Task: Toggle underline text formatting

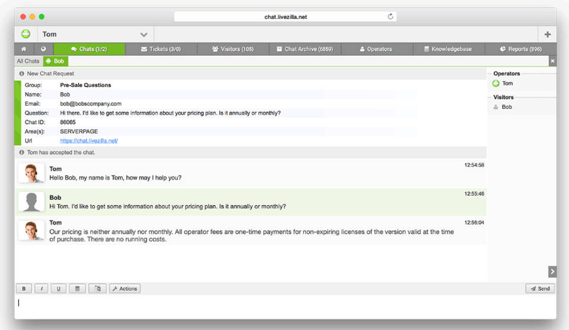Action: click(58, 289)
